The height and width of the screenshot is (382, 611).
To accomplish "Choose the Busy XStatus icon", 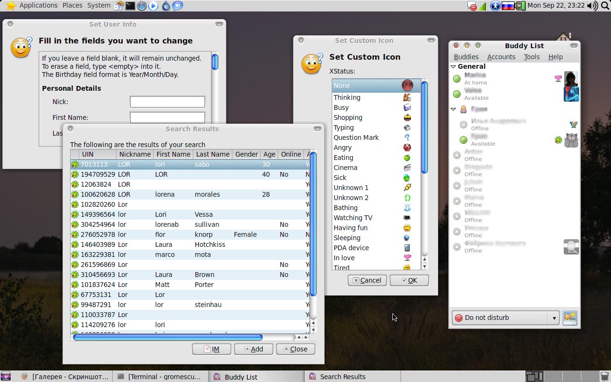I will point(407,107).
